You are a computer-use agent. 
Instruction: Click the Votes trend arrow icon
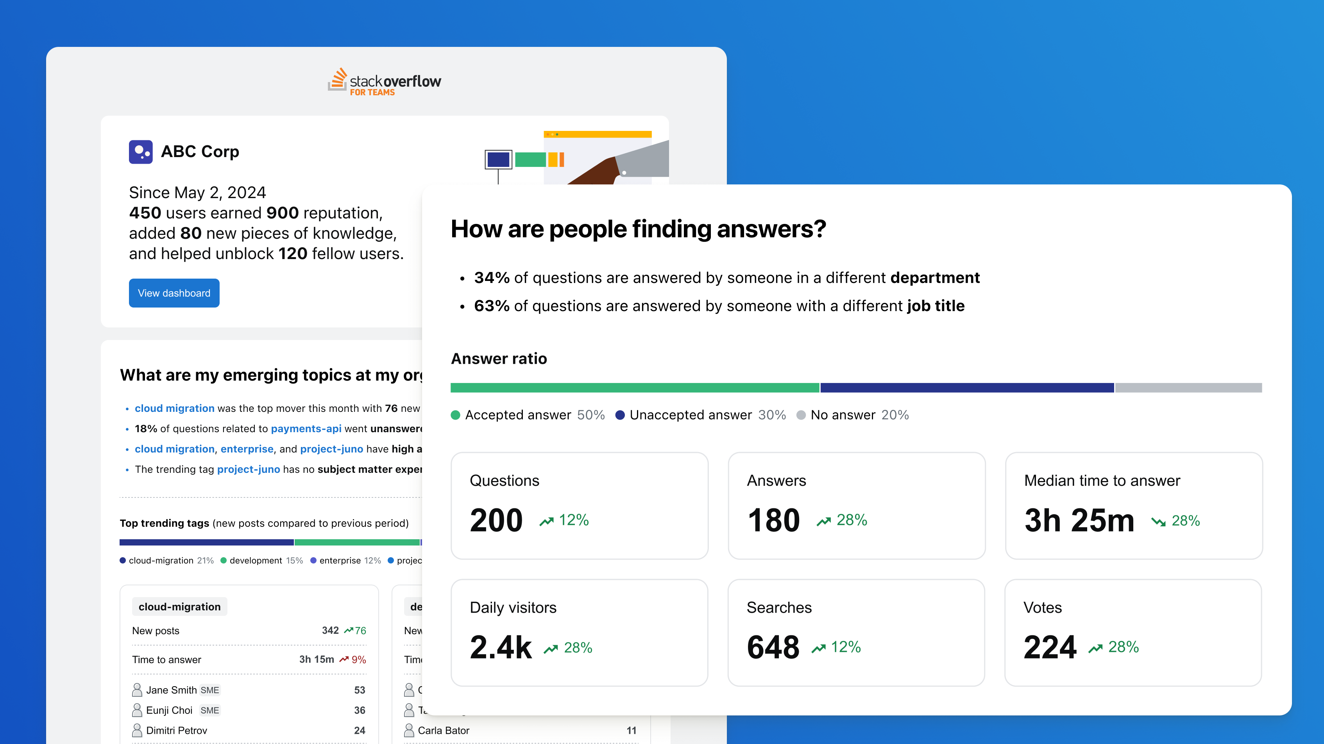click(1095, 648)
